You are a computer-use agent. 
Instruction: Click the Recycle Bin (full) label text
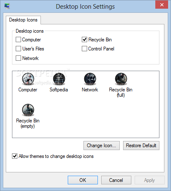click(x=121, y=93)
